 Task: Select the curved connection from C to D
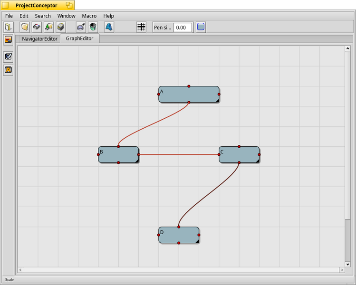click(x=209, y=195)
